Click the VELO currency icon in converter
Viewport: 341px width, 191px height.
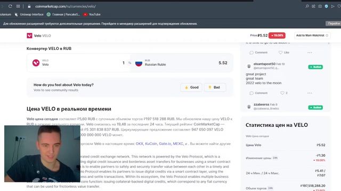[36, 63]
